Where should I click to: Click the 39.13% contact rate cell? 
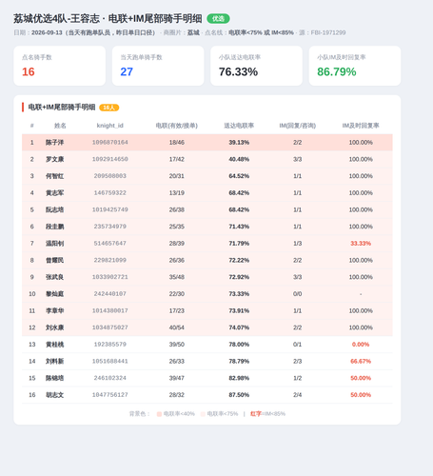click(x=239, y=143)
